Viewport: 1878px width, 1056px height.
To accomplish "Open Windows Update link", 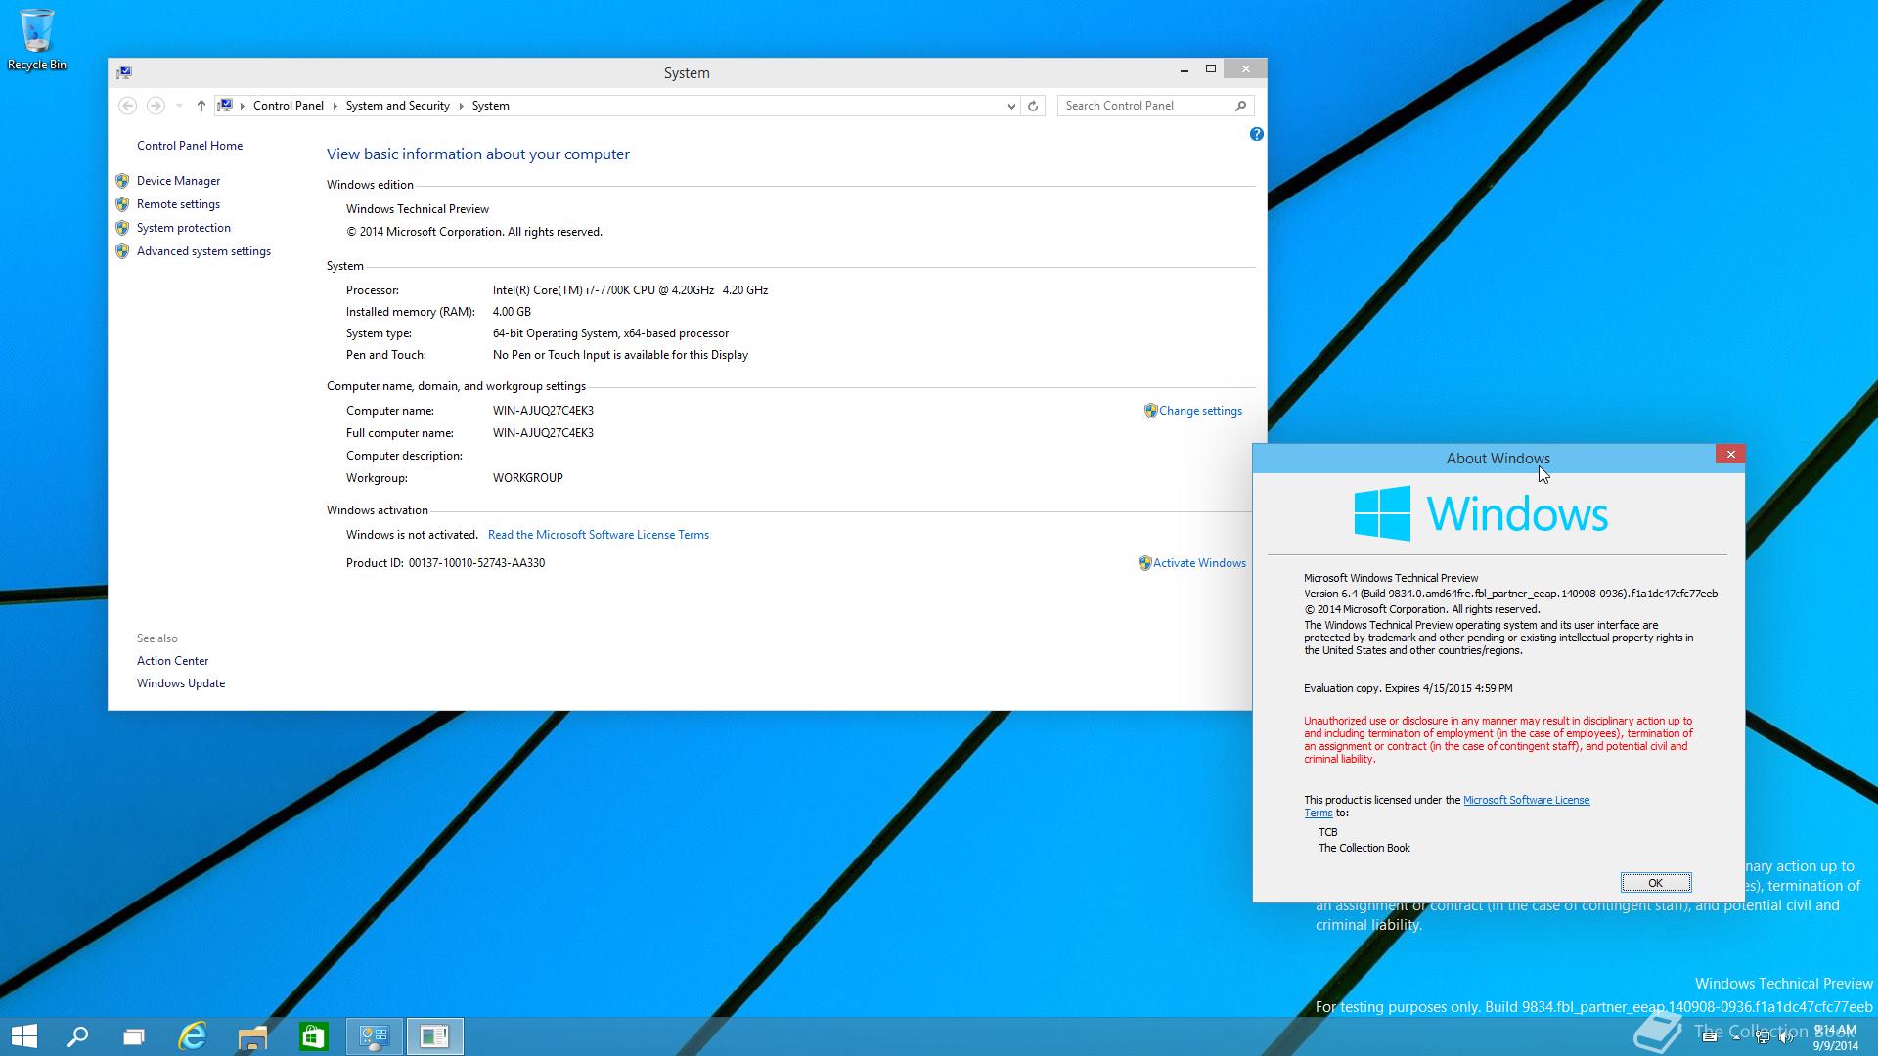I will (x=181, y=683).
